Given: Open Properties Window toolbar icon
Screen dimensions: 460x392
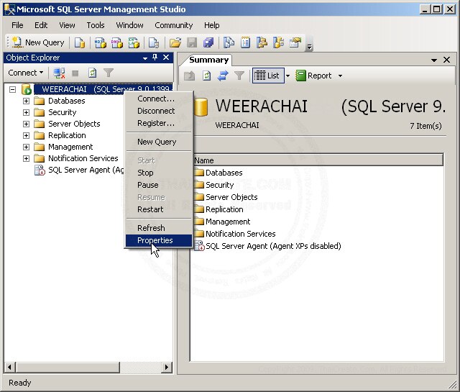Looking at the screenshot, I should pos(295,43).
